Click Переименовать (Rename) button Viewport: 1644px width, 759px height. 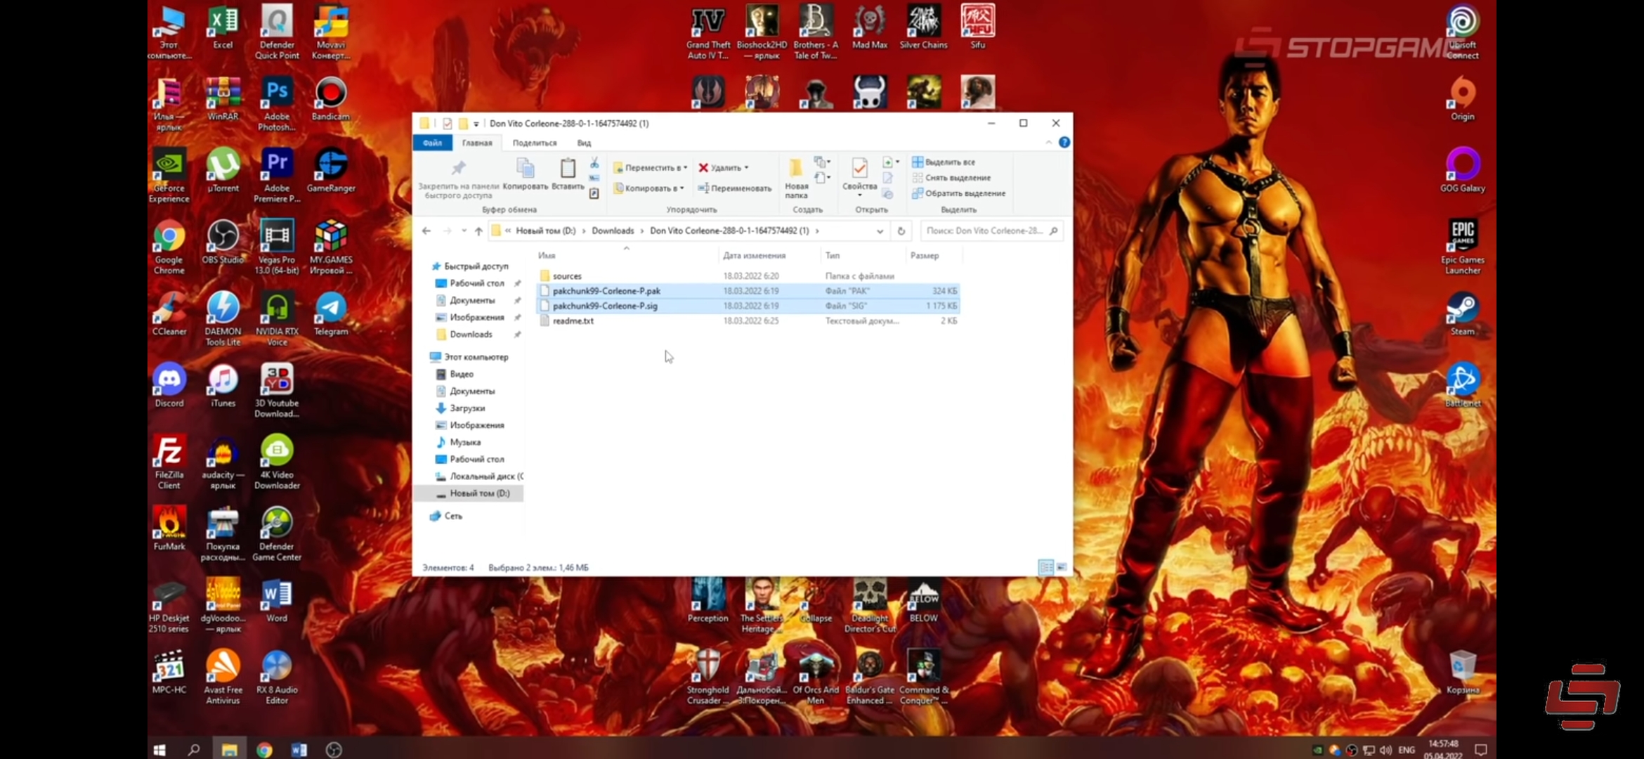point(735,188)
